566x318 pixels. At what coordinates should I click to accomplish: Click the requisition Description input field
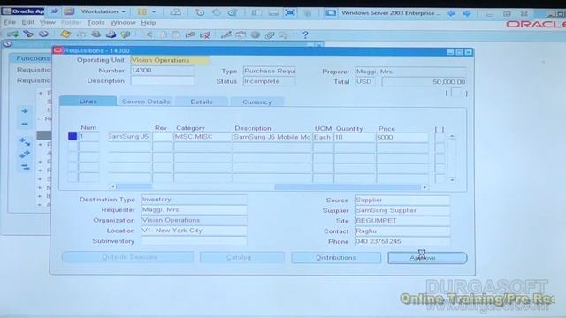pos(162,80)
